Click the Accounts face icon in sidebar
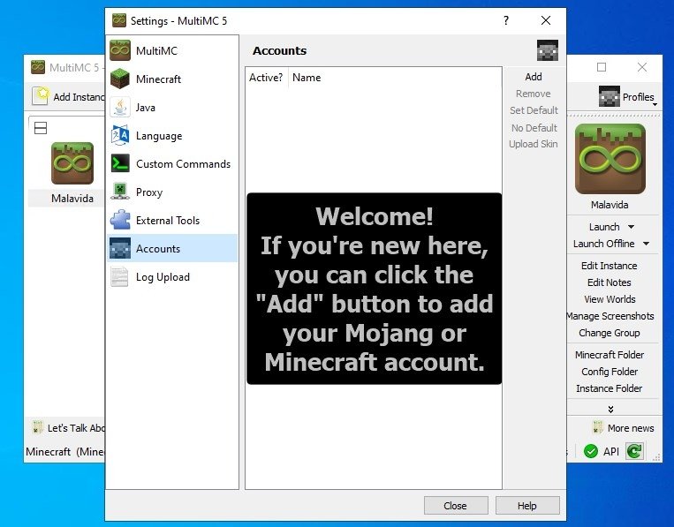The image size is (674, 527). (x=120, y=249)
